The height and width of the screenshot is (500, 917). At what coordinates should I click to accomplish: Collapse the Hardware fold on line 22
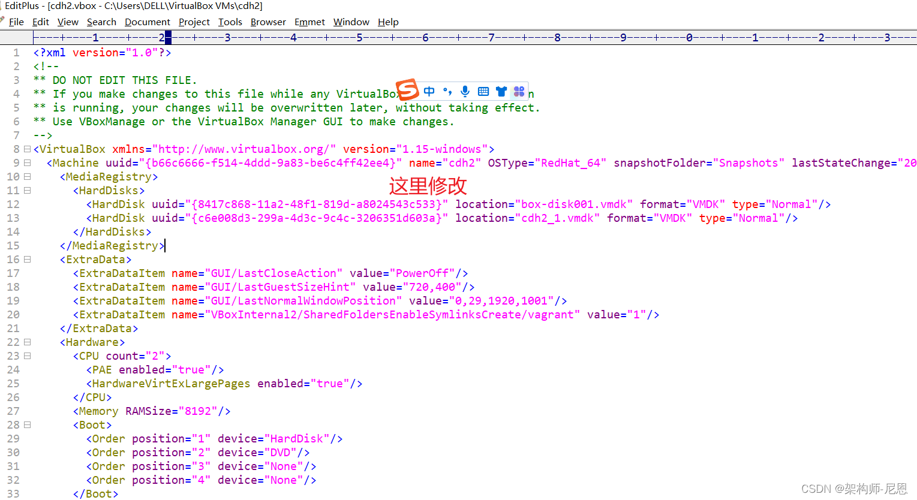[x=27, y=342]
